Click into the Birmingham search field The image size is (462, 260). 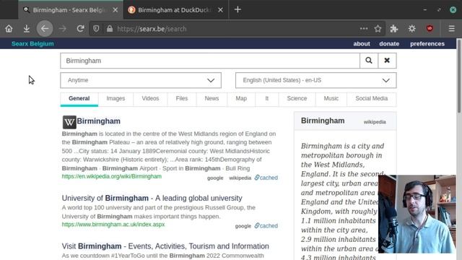click(x=210, y=61)
